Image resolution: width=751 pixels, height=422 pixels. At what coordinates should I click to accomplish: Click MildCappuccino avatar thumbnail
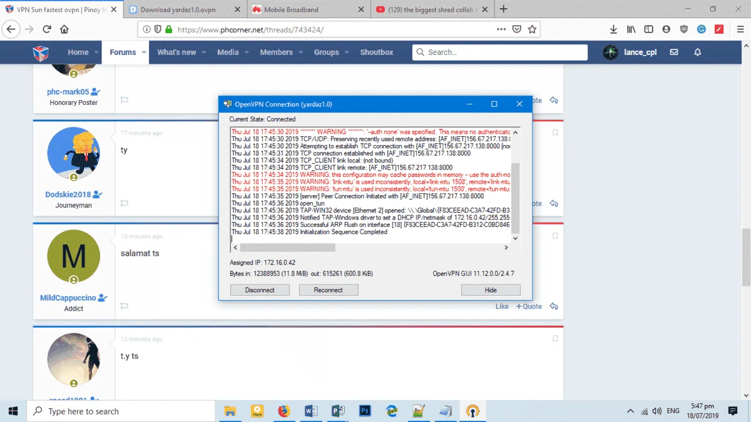(x=74, y=255)
